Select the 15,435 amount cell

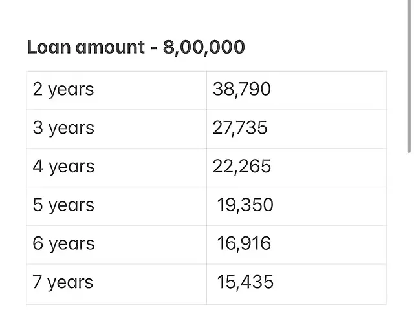click(x=296, y=284)
